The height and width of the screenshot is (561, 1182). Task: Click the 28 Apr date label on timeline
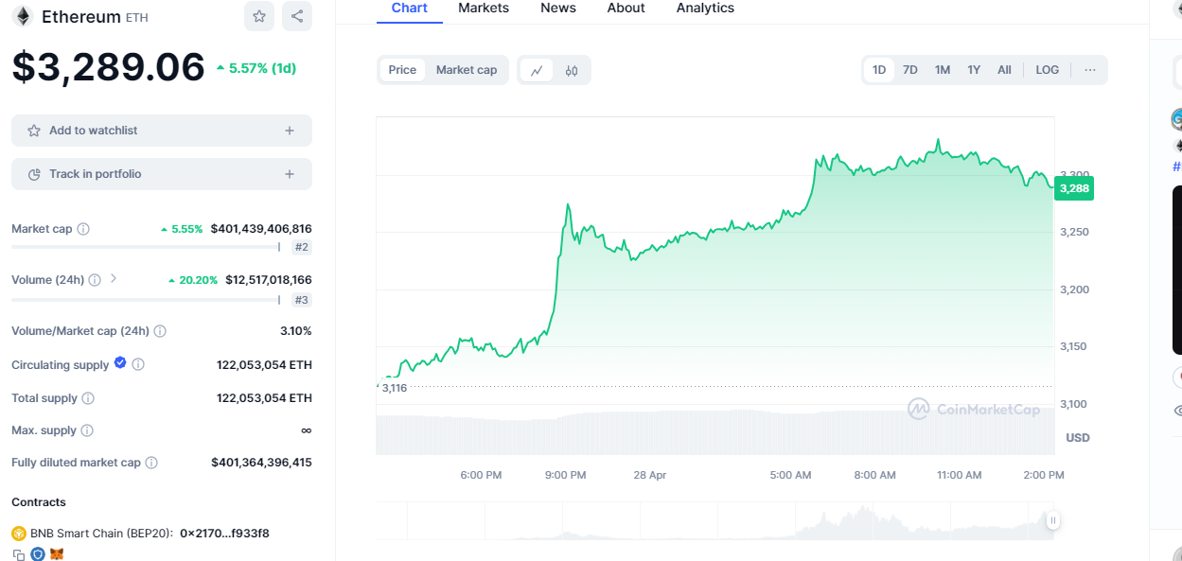click(650, 475)
